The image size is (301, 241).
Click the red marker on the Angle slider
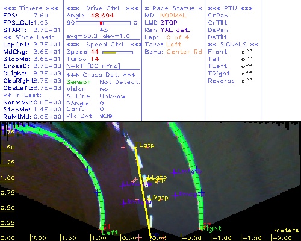coord(101,23)
